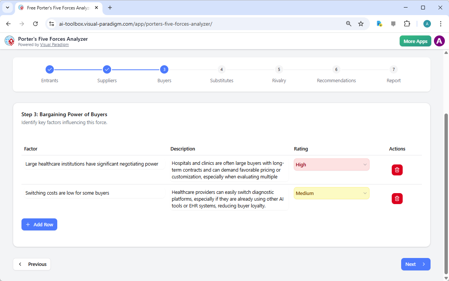
Task: Open the High rating dropdown
Action: point(331,164)
